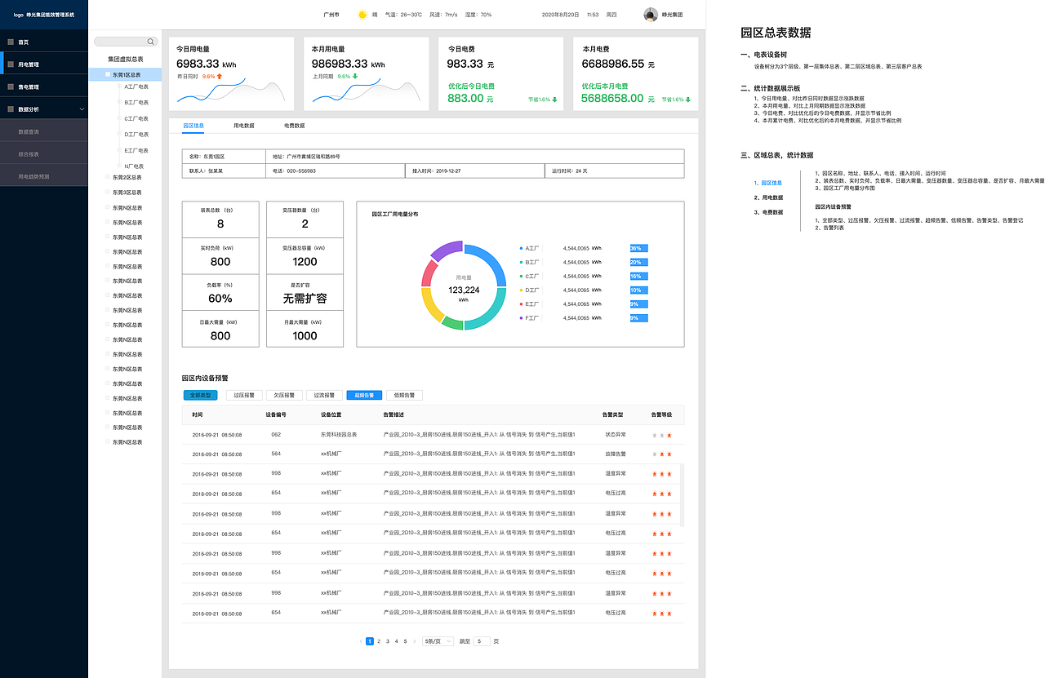Click the next page arrow in pagination

coord(415,641)
